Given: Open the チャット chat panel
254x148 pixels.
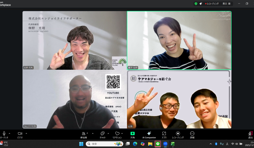Looking at the screenshot, I should pyautogui.click(x=102, y=134).
